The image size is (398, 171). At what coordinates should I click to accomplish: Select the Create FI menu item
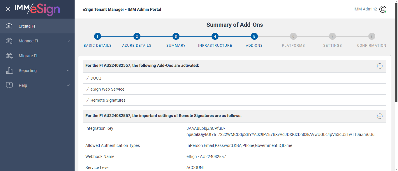click(x=27, y=26)
